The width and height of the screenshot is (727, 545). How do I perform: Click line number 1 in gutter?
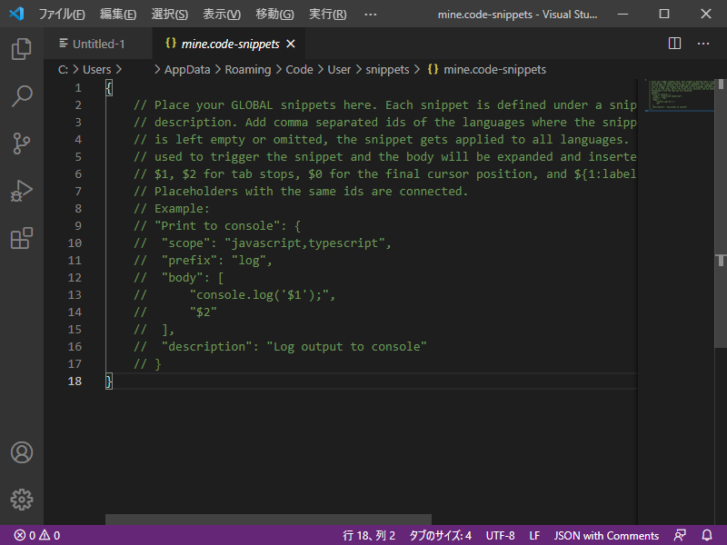pos(78,87)
